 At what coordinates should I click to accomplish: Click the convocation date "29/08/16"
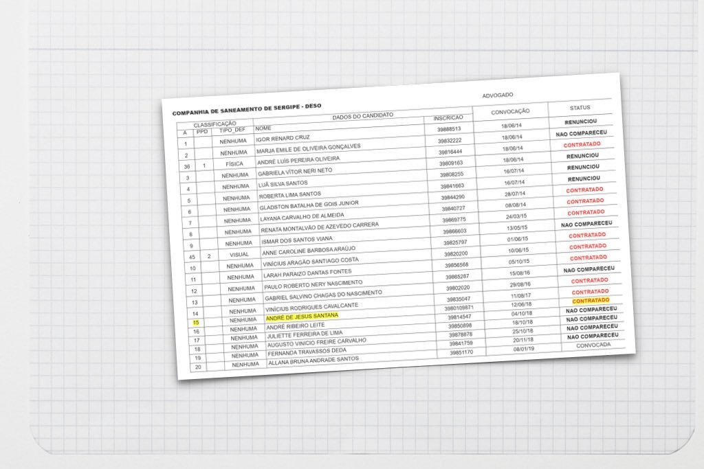[520, 285]
